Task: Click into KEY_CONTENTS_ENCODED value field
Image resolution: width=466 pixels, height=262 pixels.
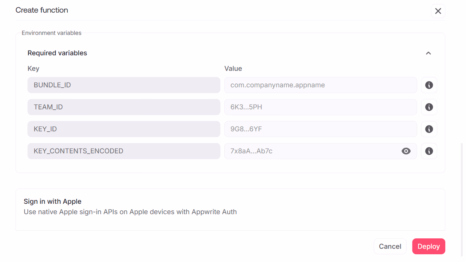Action: coord(312,151)
